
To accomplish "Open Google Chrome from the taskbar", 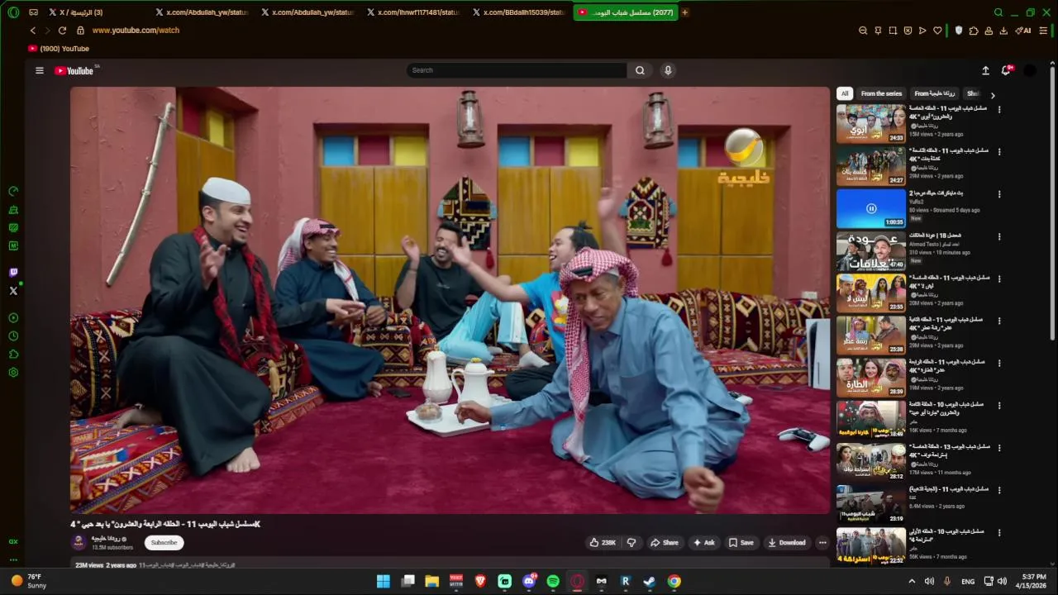I will [x=674, y=581].
